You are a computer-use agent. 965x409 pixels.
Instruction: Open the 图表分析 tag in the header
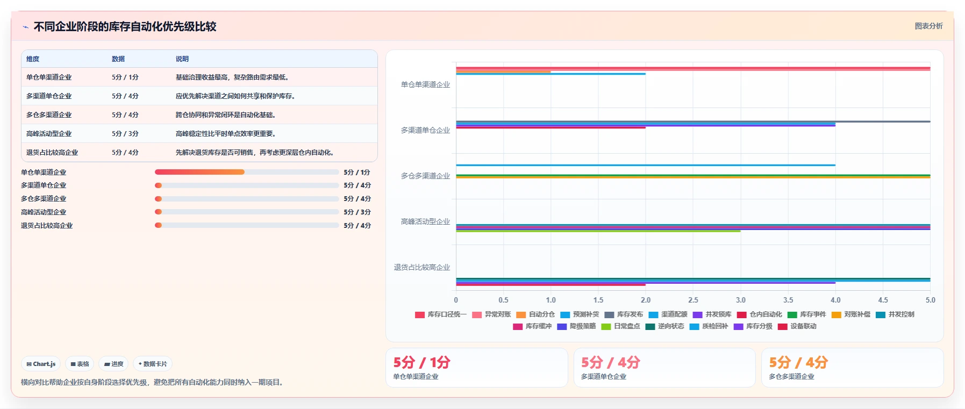[928, 26]
